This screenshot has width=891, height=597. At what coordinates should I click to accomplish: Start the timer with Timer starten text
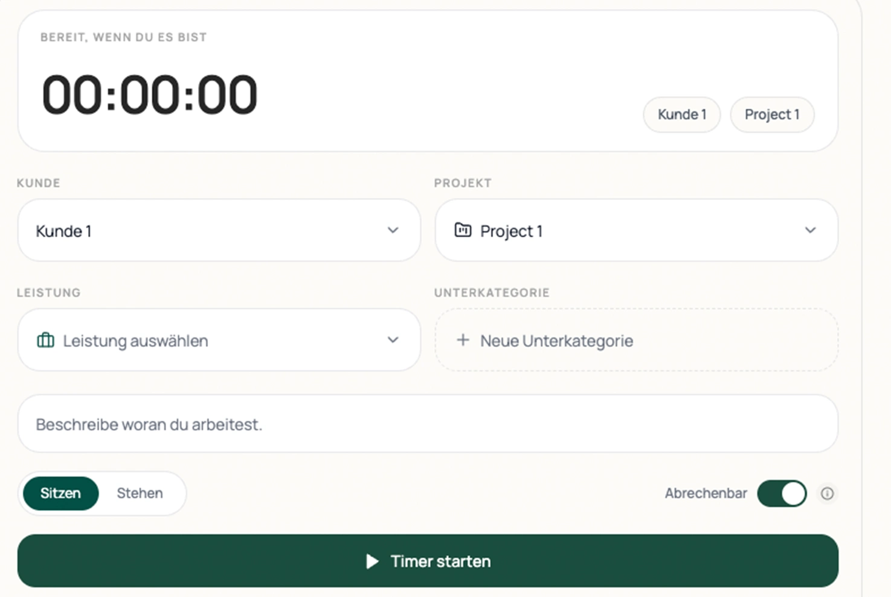(440, 561)
